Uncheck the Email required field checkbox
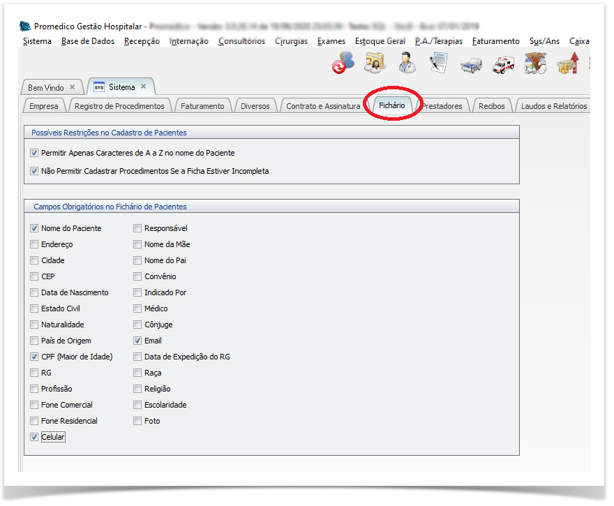This screenshot has width=614, height=506. click(x=138, y=341)
